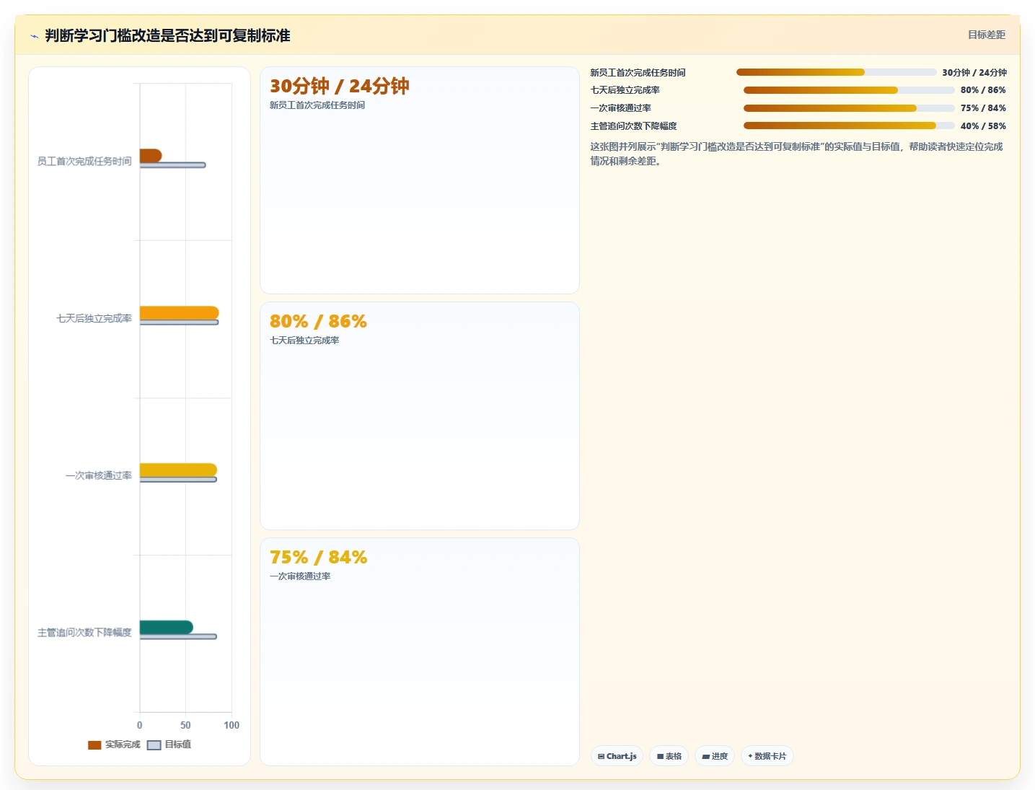Click the 一次审核通过率 progress bar

pos(849,108)
